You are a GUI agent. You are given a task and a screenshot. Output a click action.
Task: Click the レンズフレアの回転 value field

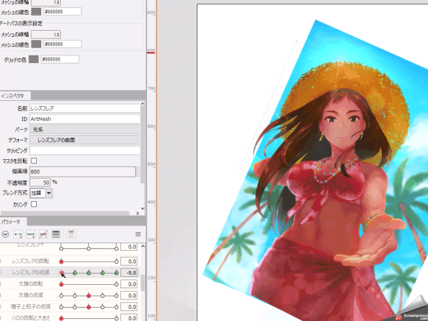click(x=129, y=261)
